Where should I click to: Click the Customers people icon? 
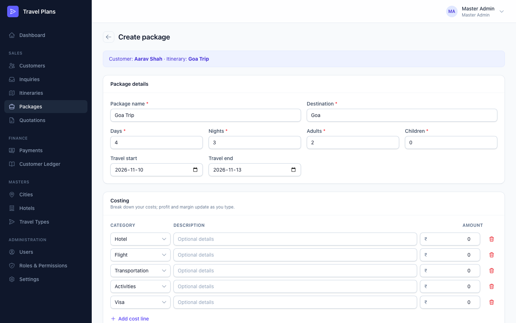(x=12, y=66)
